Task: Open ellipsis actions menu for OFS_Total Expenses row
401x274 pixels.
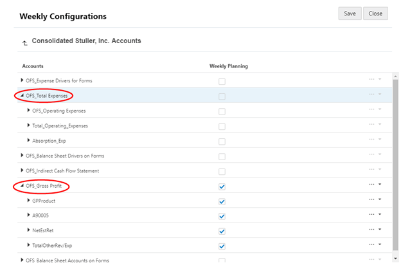Action: tap(372, 96)
